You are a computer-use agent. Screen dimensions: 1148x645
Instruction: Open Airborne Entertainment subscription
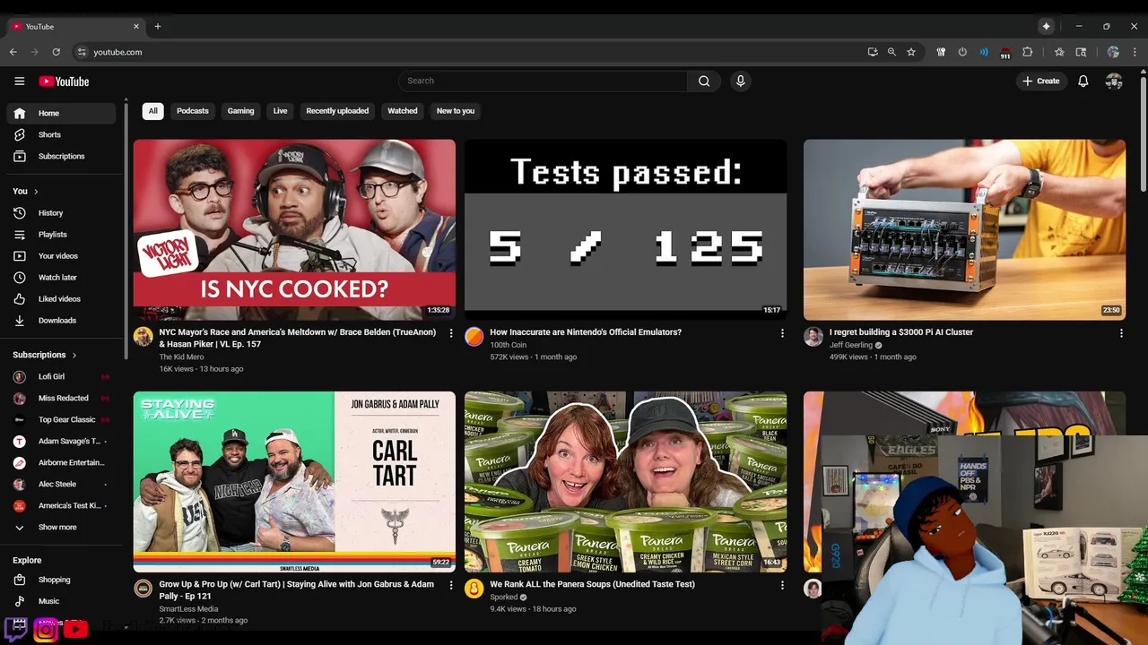61,462
